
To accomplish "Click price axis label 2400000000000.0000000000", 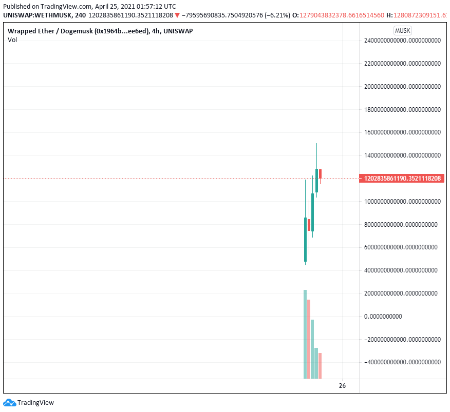I will 402,41.
